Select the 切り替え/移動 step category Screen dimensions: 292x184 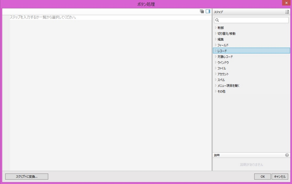[x=226, y=34]
